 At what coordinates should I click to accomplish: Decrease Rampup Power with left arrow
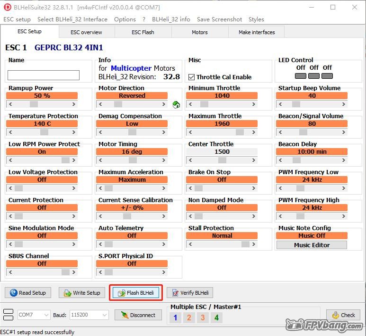coord(10,104)
